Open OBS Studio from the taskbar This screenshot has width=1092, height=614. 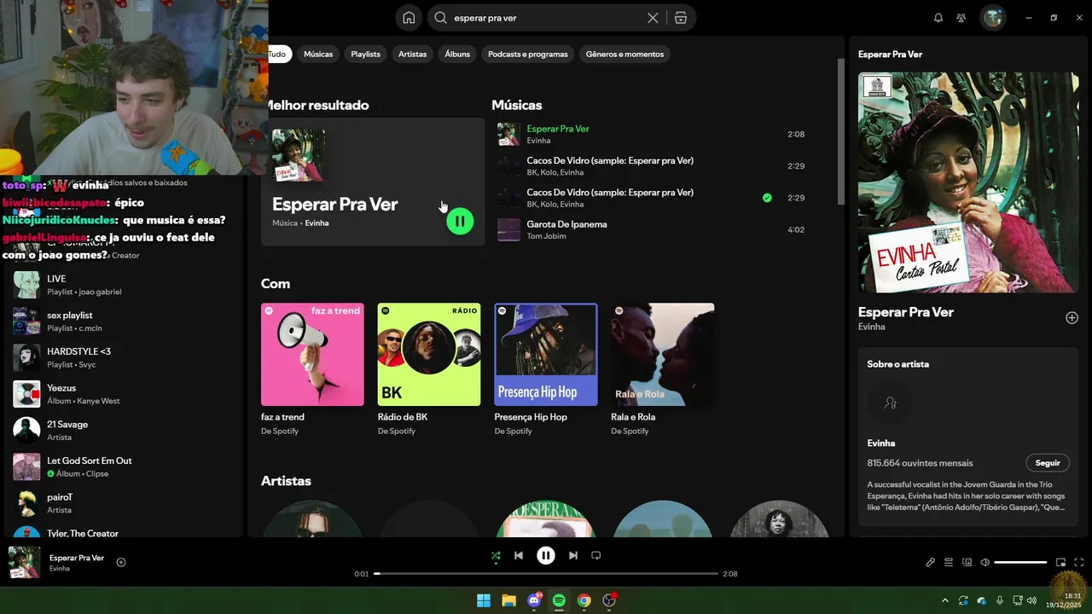coord(609,600)
